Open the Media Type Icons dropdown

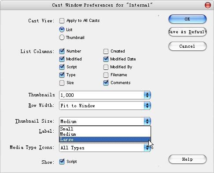147,148
